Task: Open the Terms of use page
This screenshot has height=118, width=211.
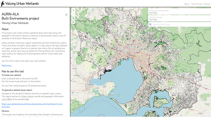Action: (x=196, y=4)
